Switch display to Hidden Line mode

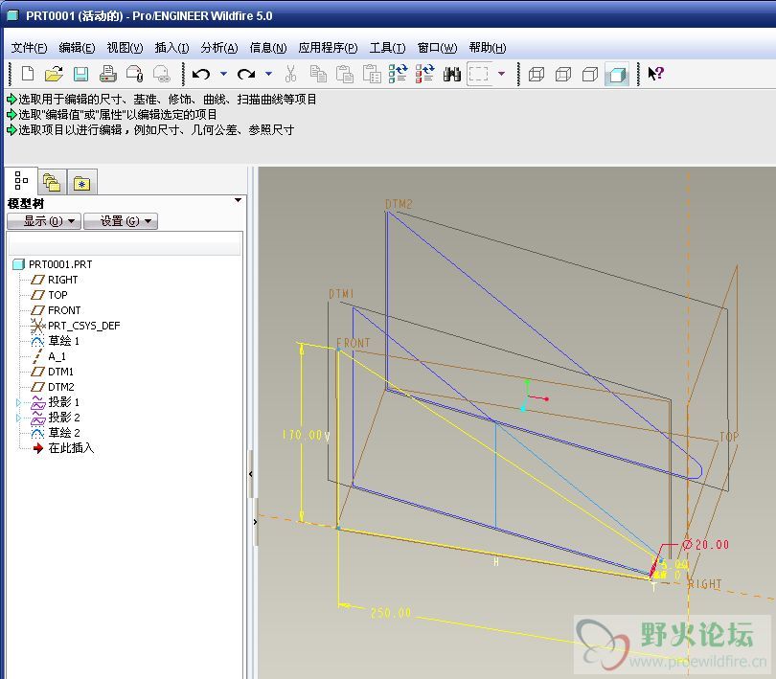pyautogui.click(x=563, y=75)
